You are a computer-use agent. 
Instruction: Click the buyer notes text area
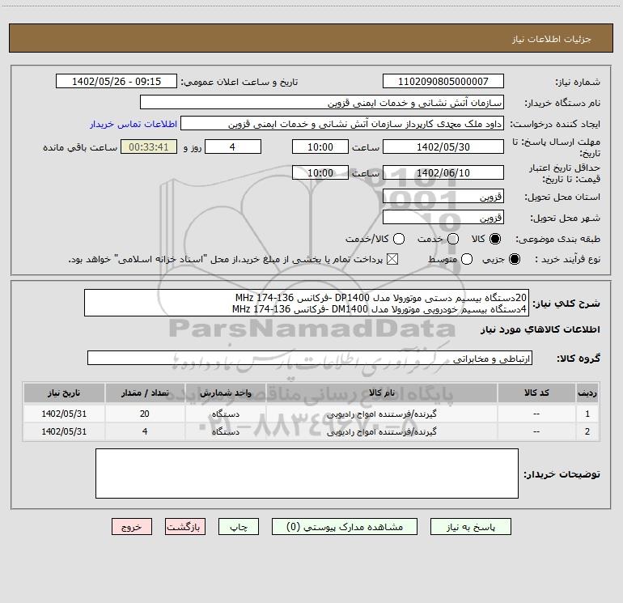307,473
